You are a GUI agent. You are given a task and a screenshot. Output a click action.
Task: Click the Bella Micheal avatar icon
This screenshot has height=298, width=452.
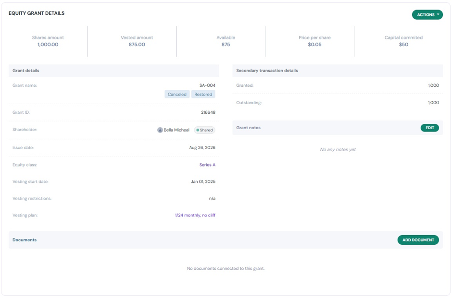(160, 130)
